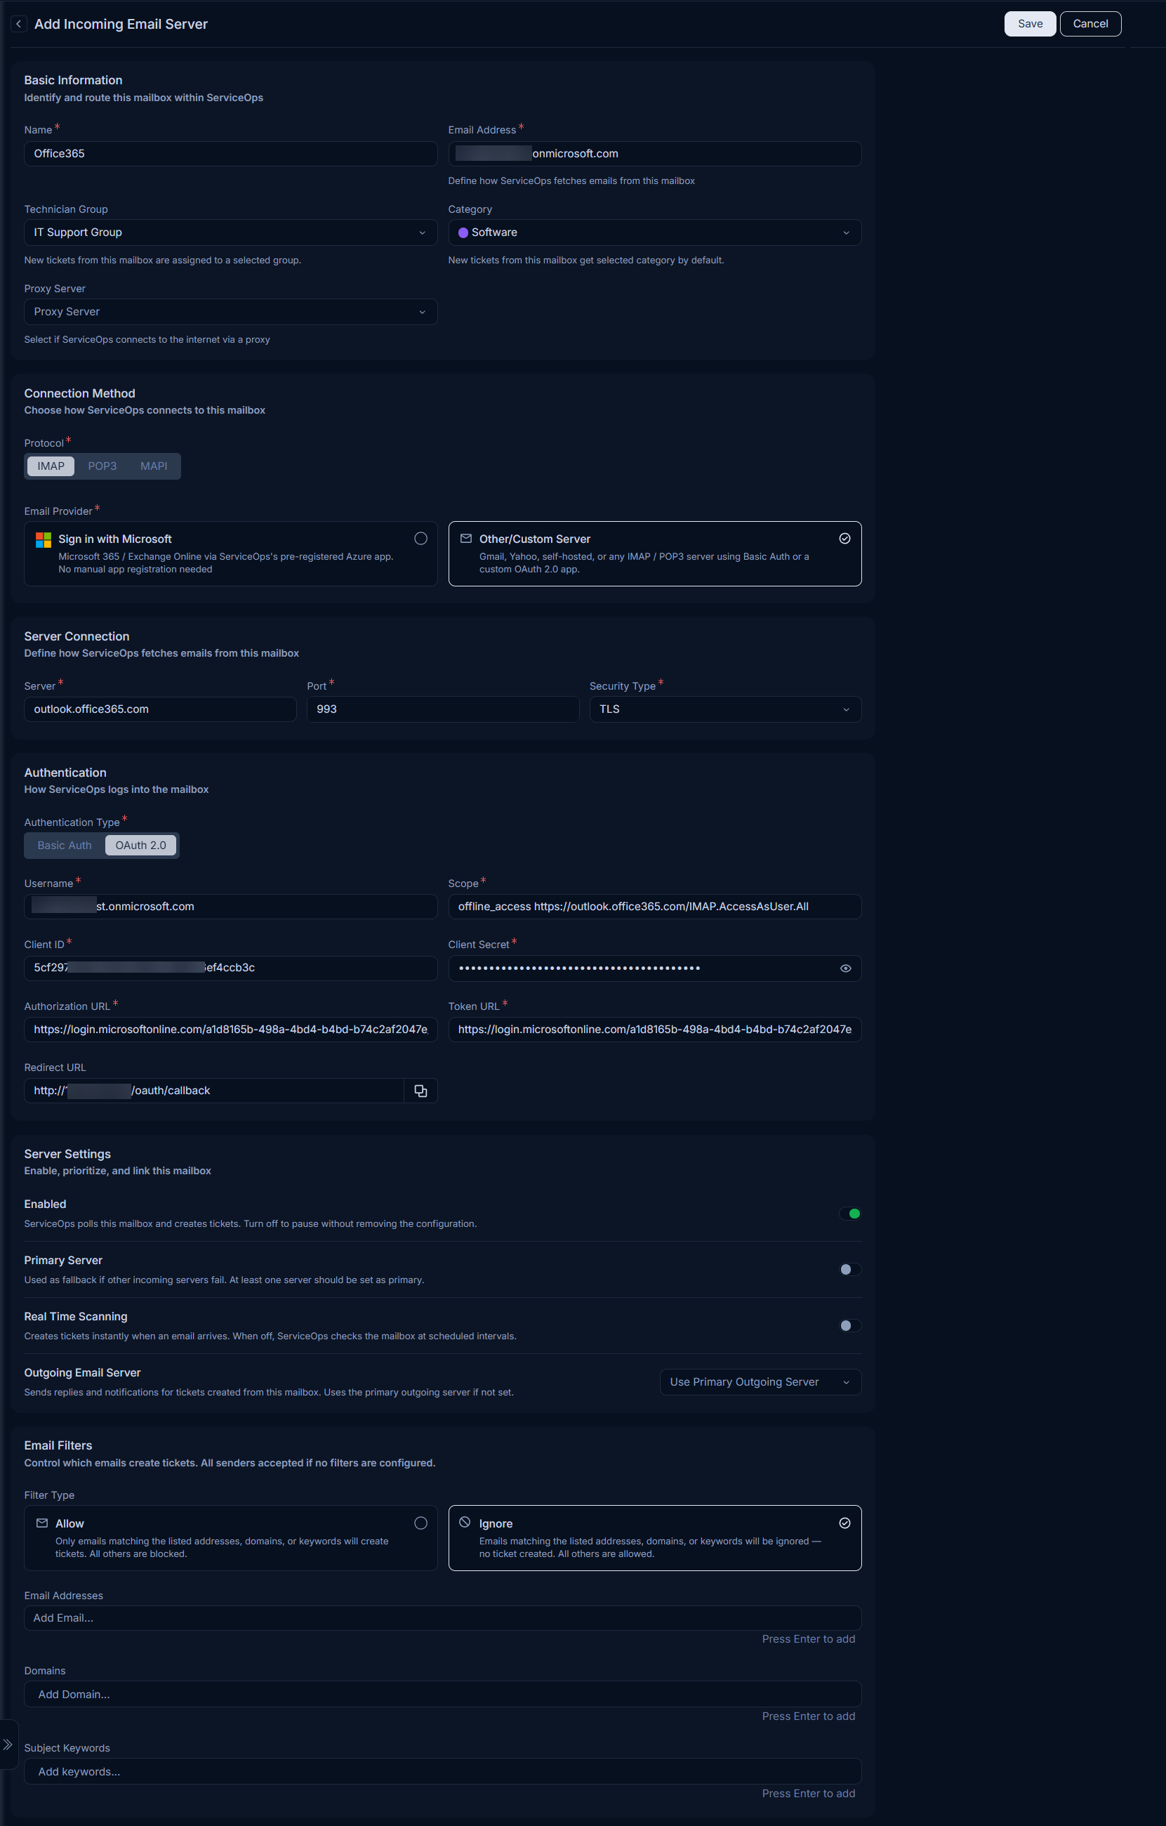Viewport: 1166px width, 1826px height.
Task: Select the IMAP protocol tab
Action: point(51,466)
